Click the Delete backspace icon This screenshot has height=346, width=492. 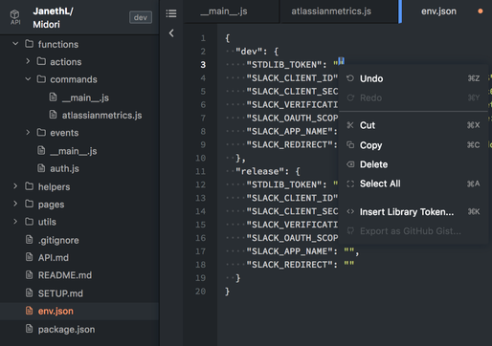[x=350, y=164]
